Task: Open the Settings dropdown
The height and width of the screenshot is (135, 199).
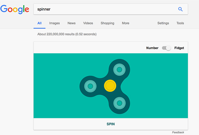Action: [163, 23]
